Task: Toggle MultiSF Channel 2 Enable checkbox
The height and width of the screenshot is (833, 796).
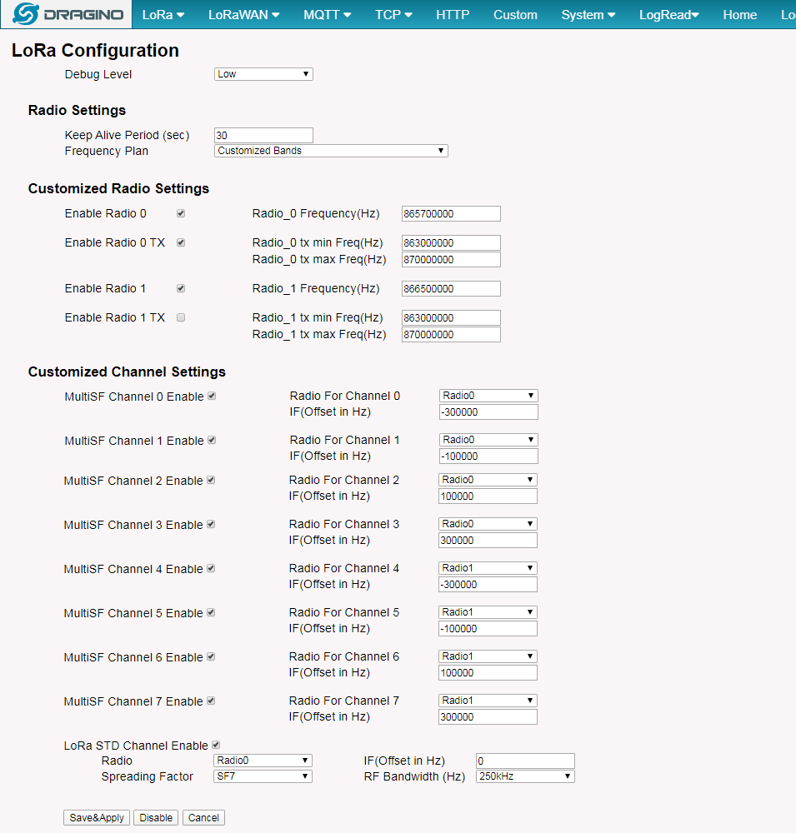Action: [211, 481]
